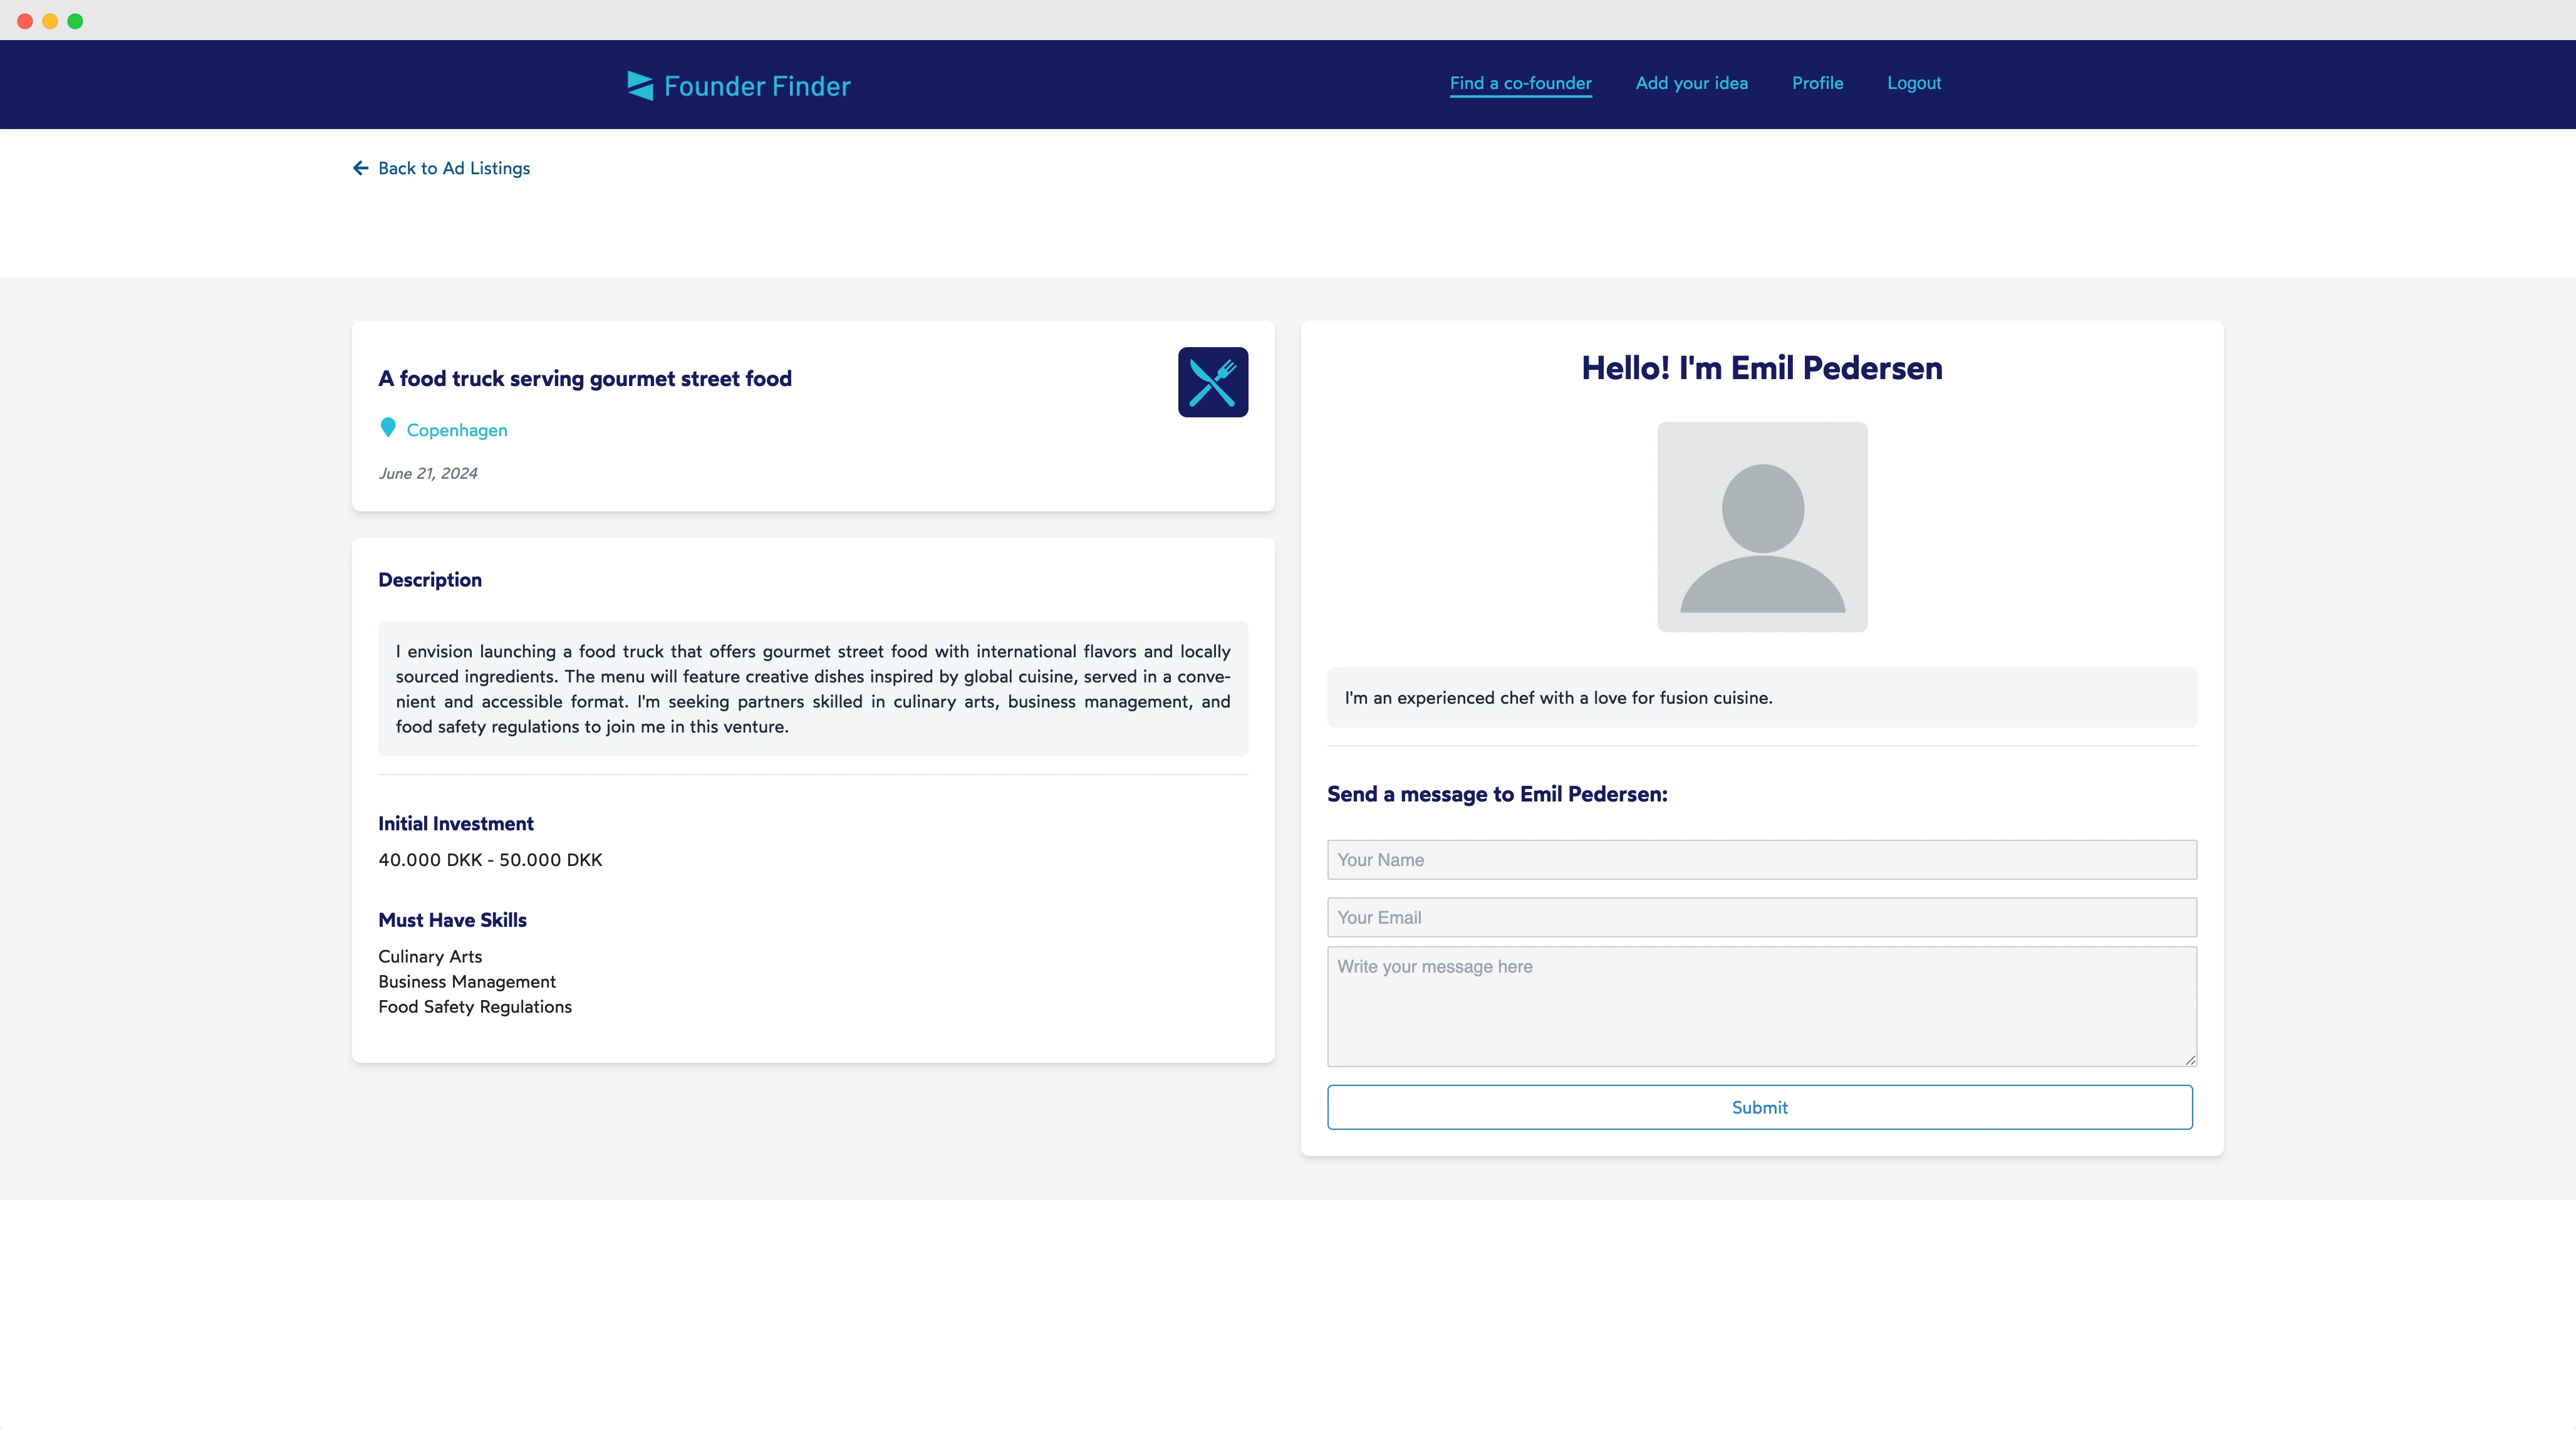Go to Add your idea
Screen dimensions: 2576x1430
1691,83
